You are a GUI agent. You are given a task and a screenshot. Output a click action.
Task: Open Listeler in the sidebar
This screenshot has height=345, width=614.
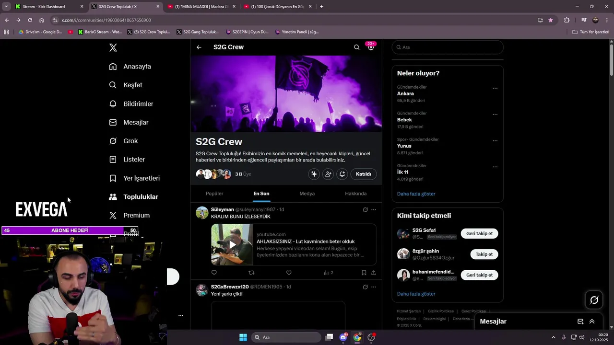click(x=127, y=160)
